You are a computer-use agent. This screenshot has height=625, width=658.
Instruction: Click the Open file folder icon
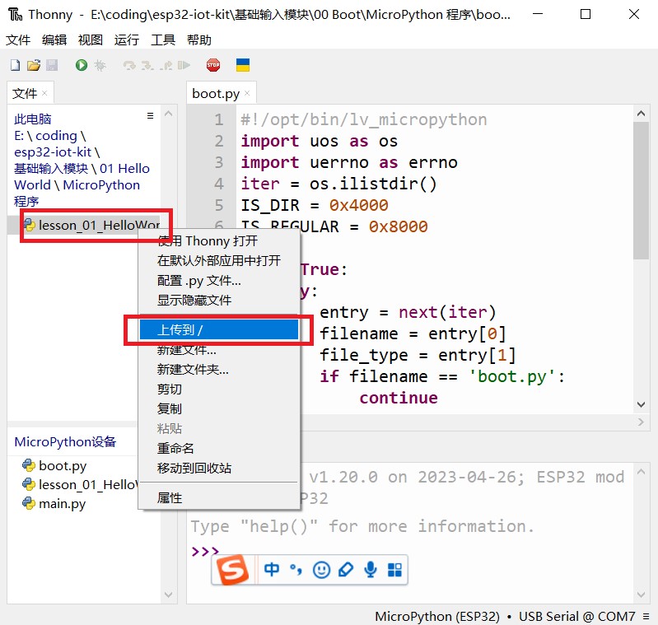(33, 65)
